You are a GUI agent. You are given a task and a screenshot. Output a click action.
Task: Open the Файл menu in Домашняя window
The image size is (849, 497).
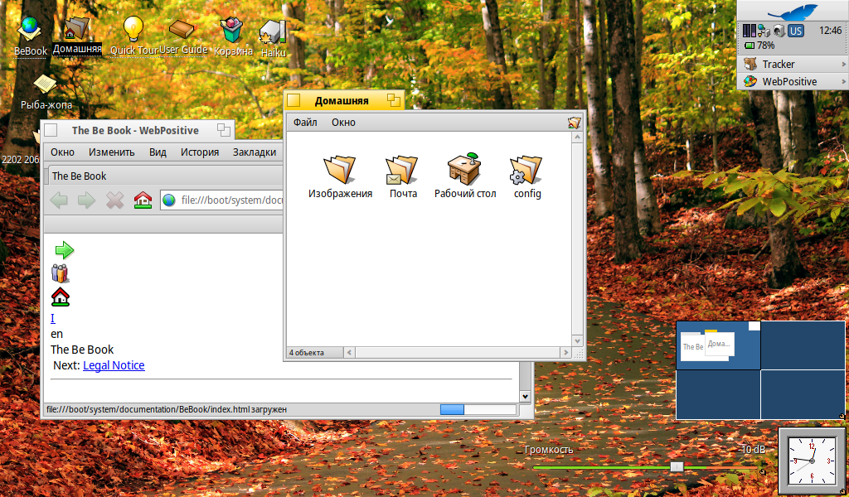point(305,122)
